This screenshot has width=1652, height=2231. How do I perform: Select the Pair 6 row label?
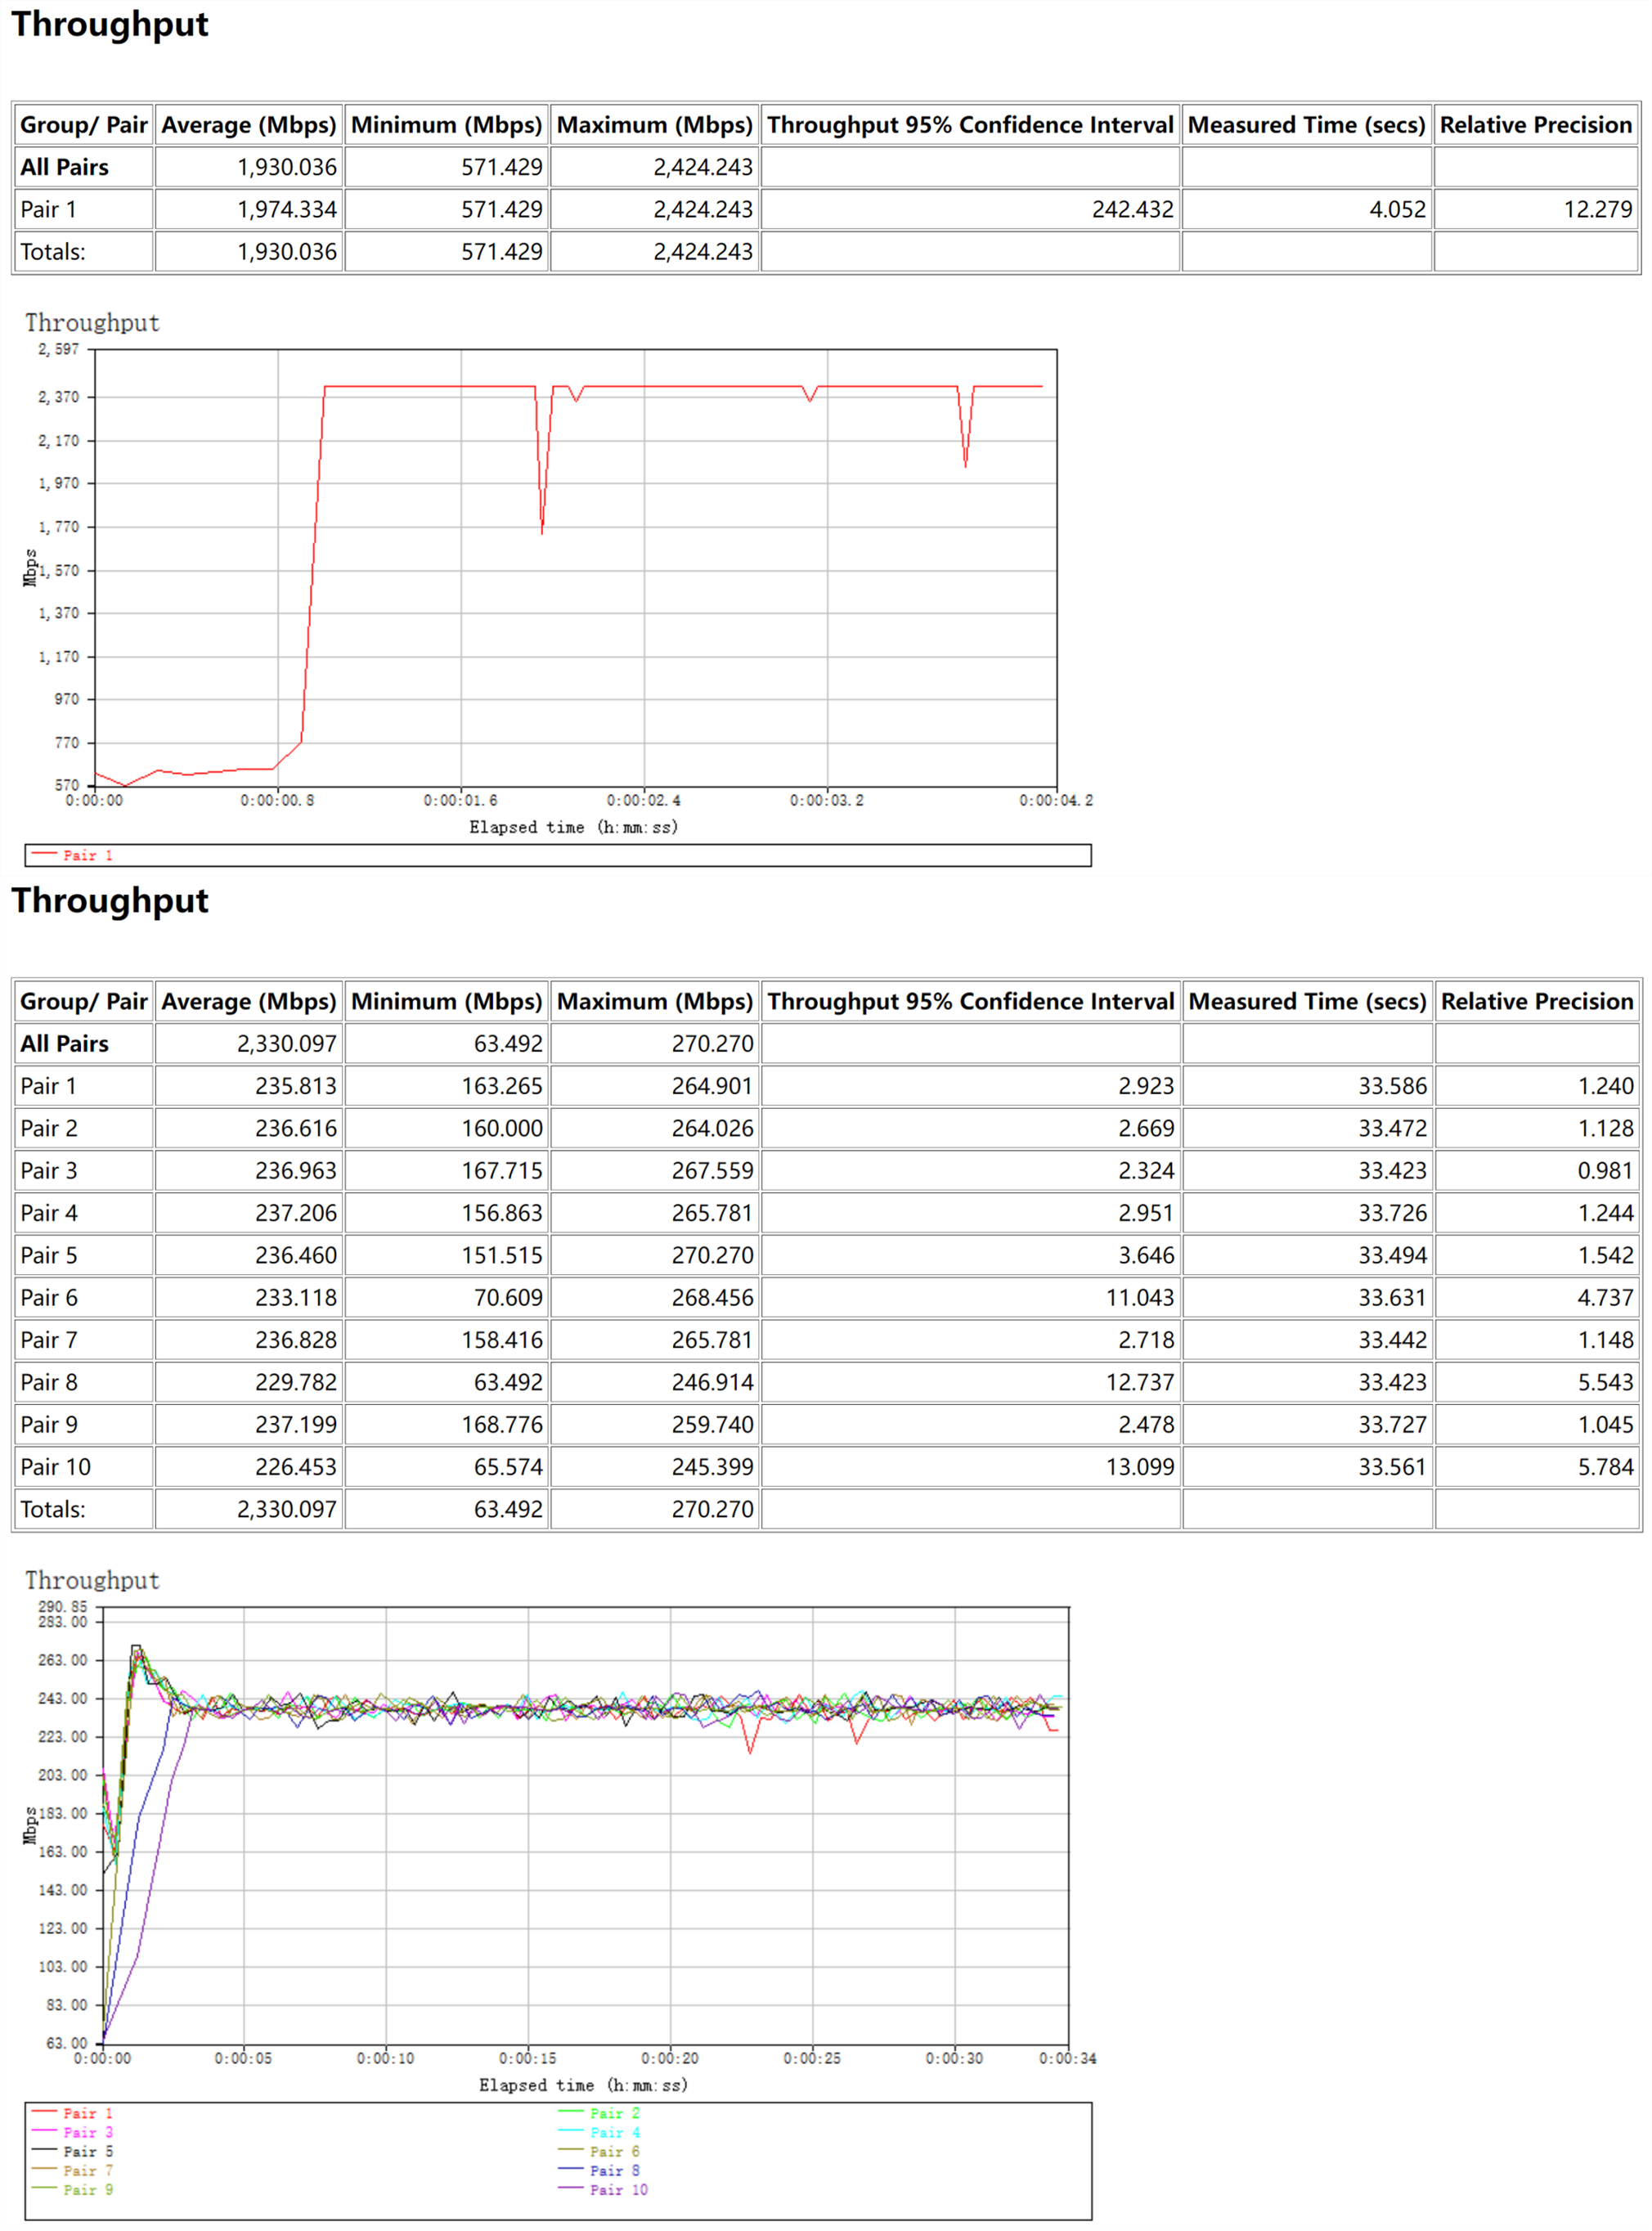[x=49, y=1298]
